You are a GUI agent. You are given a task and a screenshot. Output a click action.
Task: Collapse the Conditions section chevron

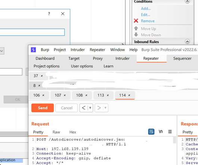[187, 1]
